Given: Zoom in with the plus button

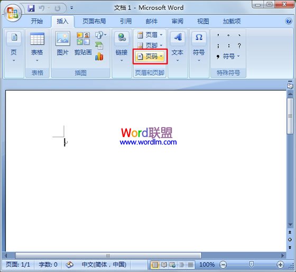Looking at the screenshot, I should pos(280,265).
